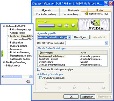Select the Systemleistung list row

[72, 62]
